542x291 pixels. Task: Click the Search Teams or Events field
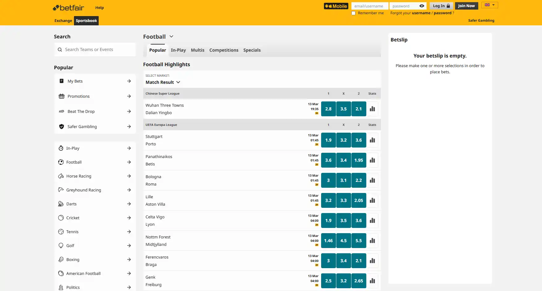[x=95, y=49]
